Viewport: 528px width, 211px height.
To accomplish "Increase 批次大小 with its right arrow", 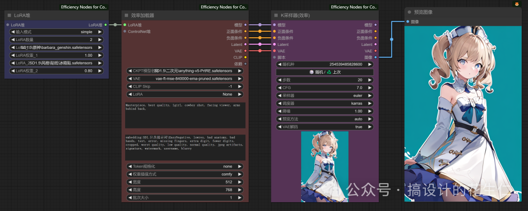I will click(240, 198).
